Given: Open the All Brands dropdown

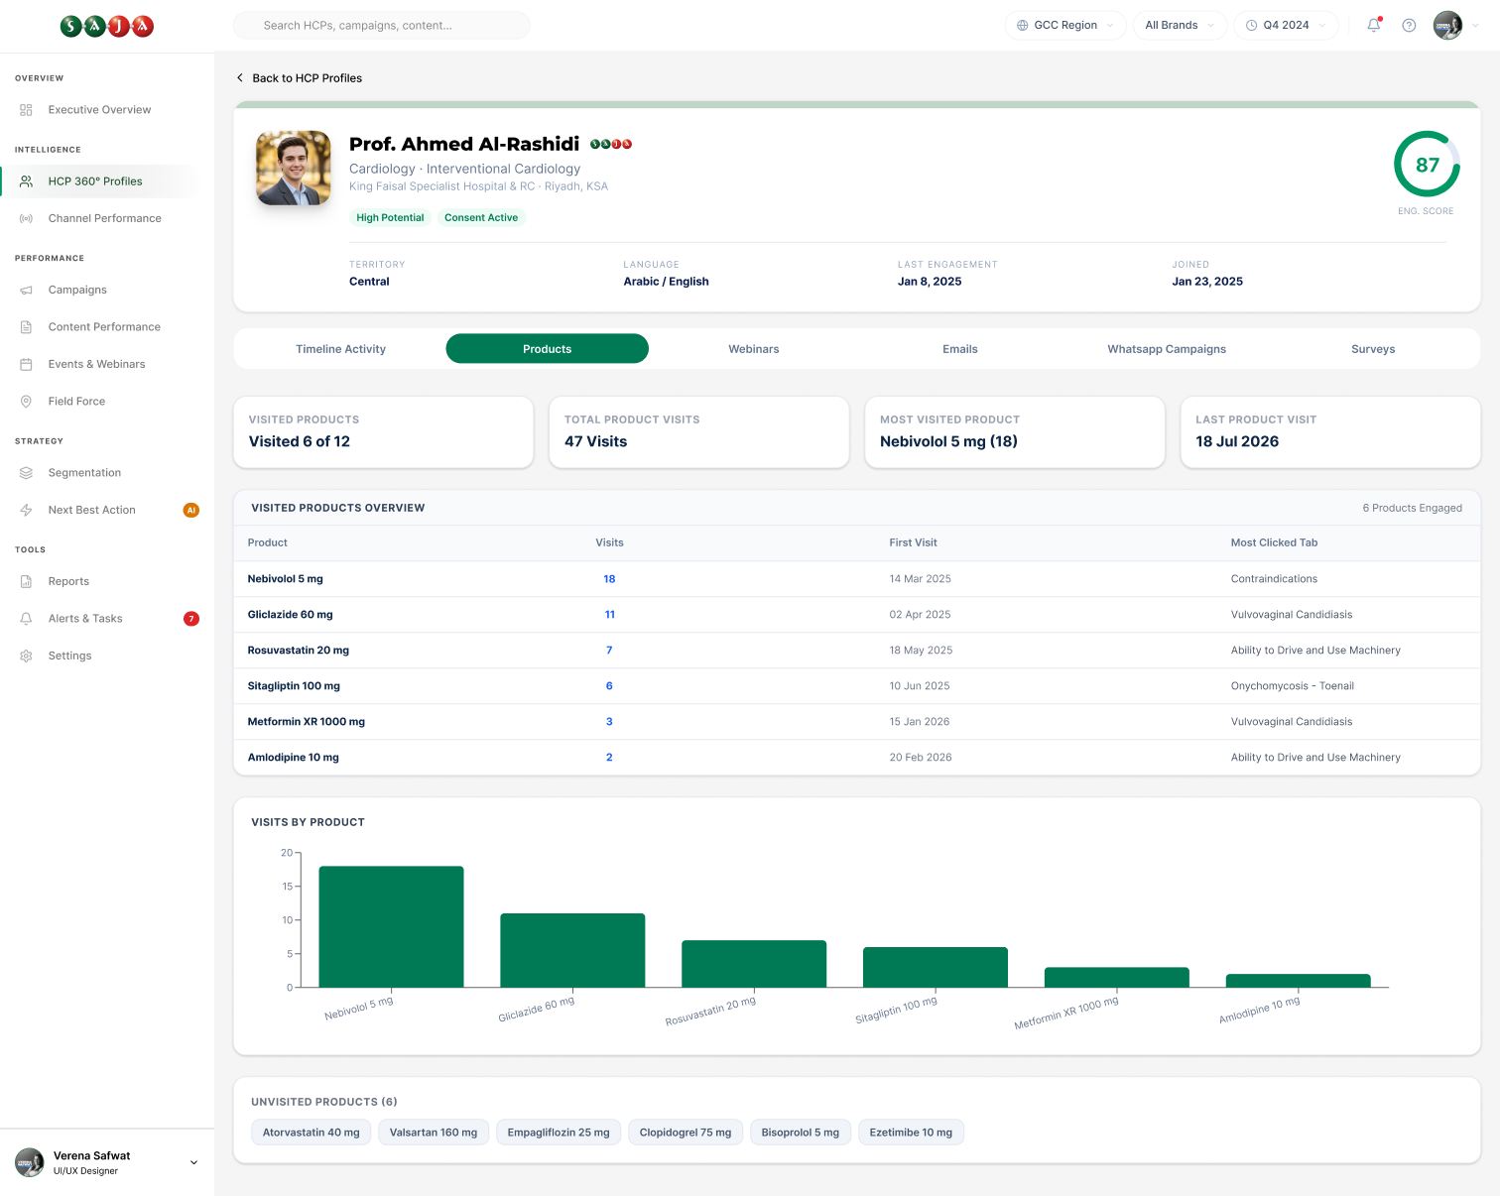Looking at the screenshot, I should pos(1180,25).
